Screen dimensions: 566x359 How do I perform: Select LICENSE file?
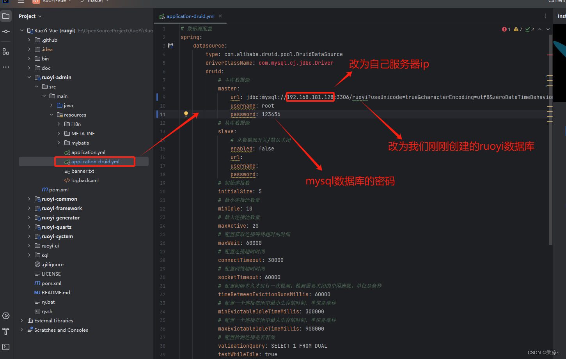click(x=48, y=274)
